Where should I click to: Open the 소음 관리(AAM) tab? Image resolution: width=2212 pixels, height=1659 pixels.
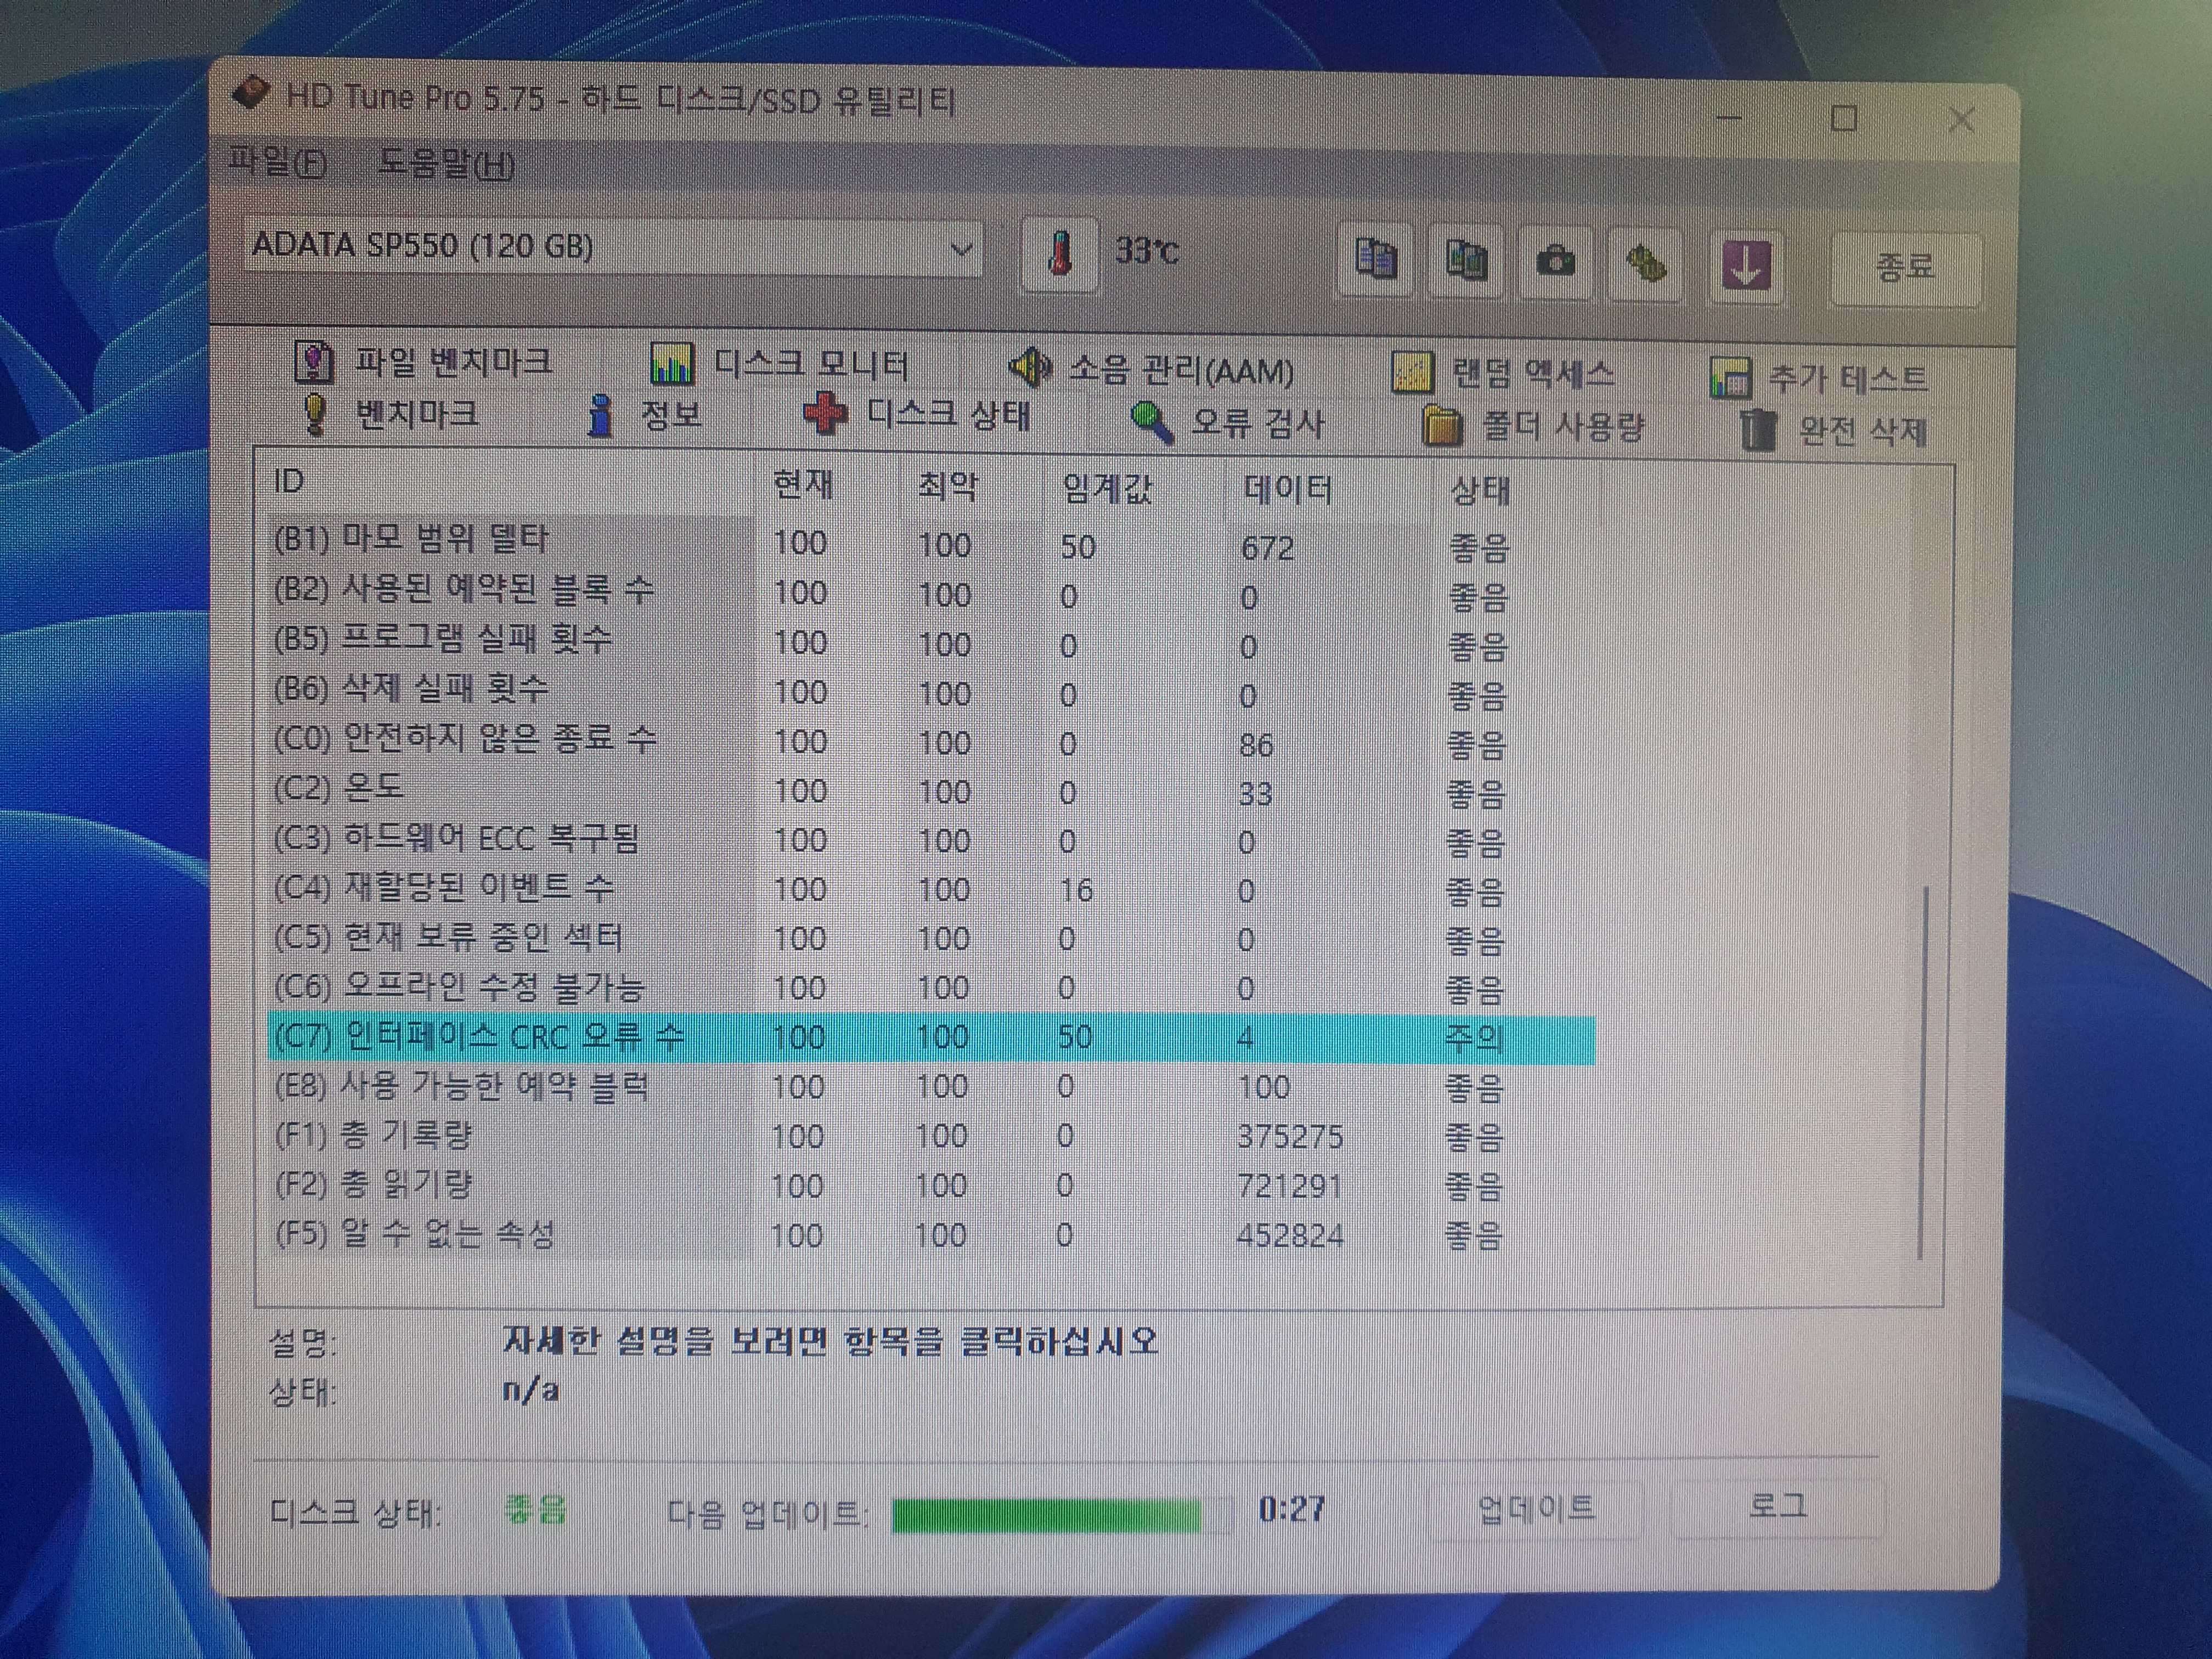point(1151,369)
